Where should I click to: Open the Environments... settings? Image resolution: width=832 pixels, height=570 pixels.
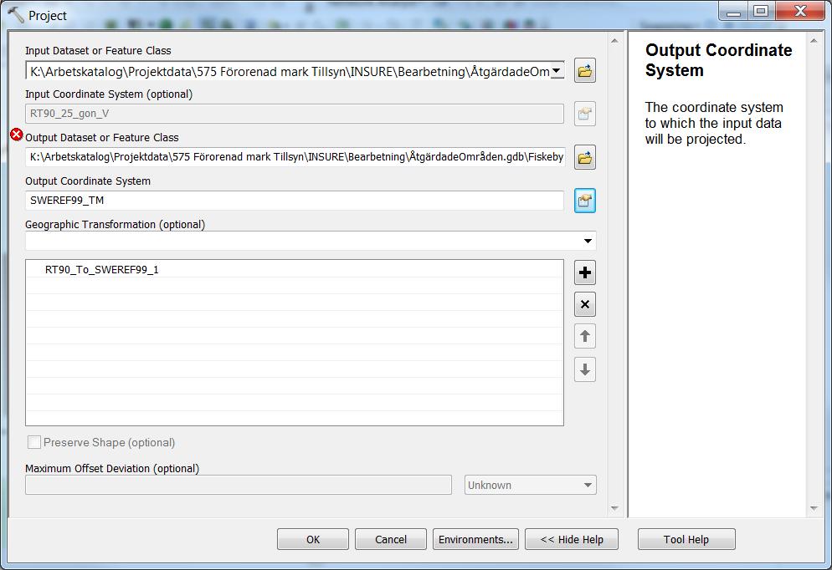475,539
